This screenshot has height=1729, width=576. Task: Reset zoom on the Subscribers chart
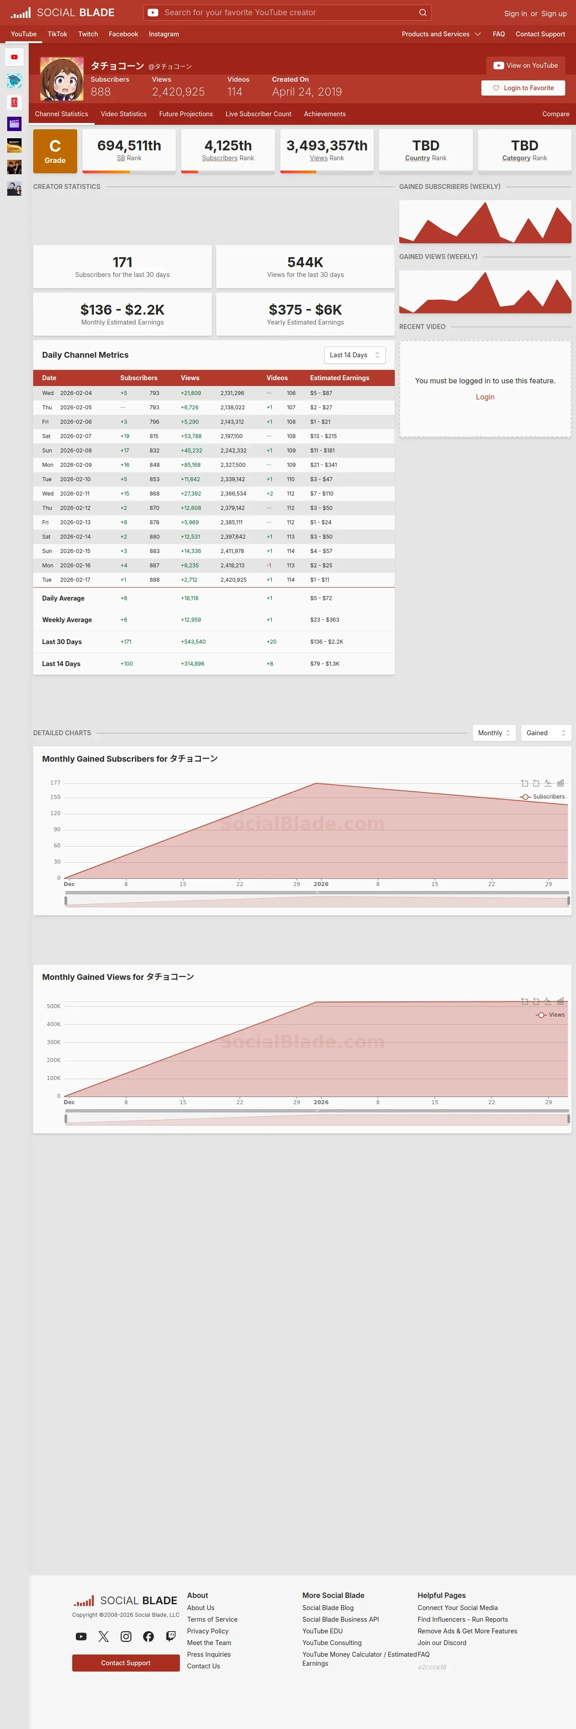pos(536,783)
